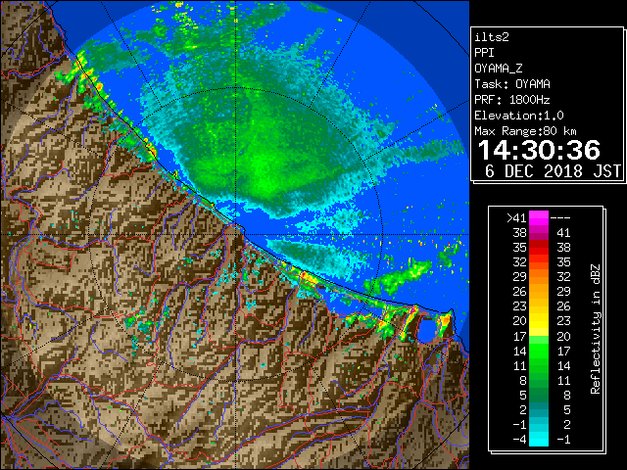Click the '17' label in the legend's left column
The image size is (627, 470).
point(519,336)
